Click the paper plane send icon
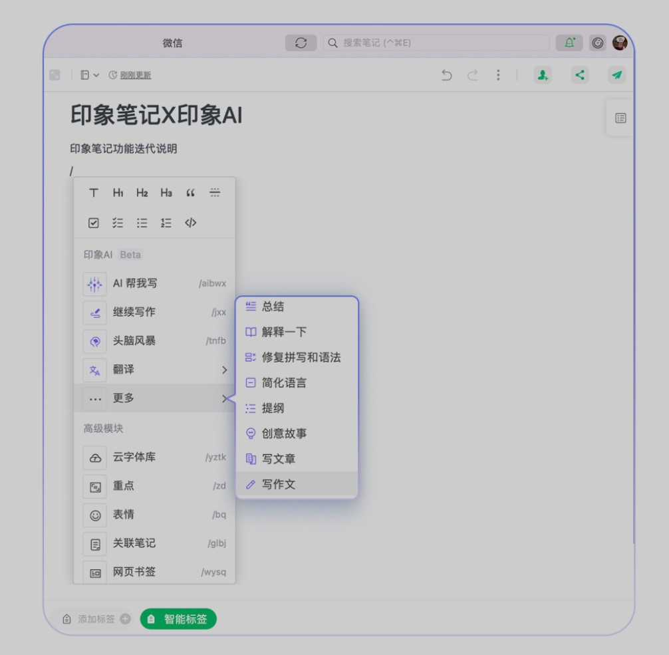The height and width of the screenshot is (655, 669). coord(616,75)
